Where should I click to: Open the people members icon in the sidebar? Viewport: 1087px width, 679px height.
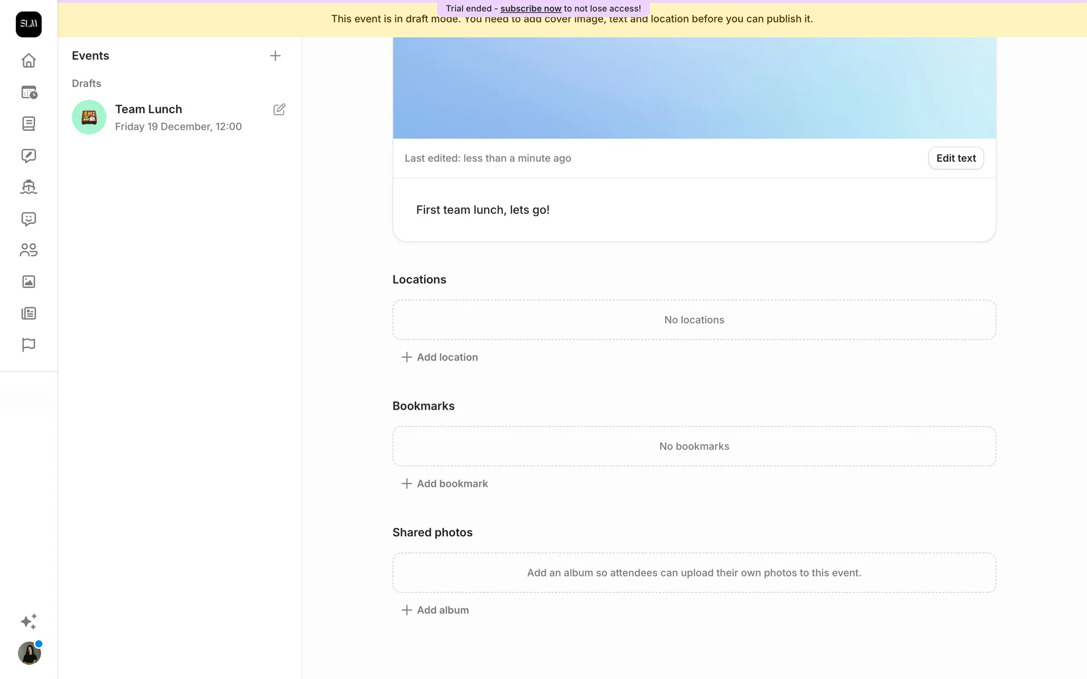[x=28, y=250]
